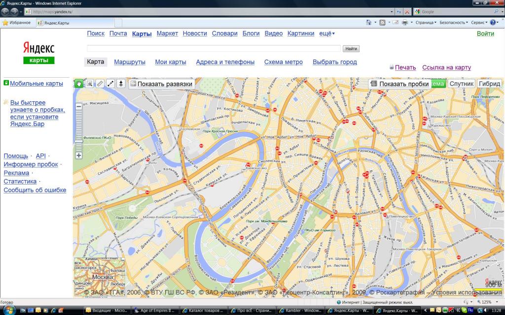This screenshot has width=505, height=315.
Task: Choose the route line drawing tool
Action: click(110, 84)
